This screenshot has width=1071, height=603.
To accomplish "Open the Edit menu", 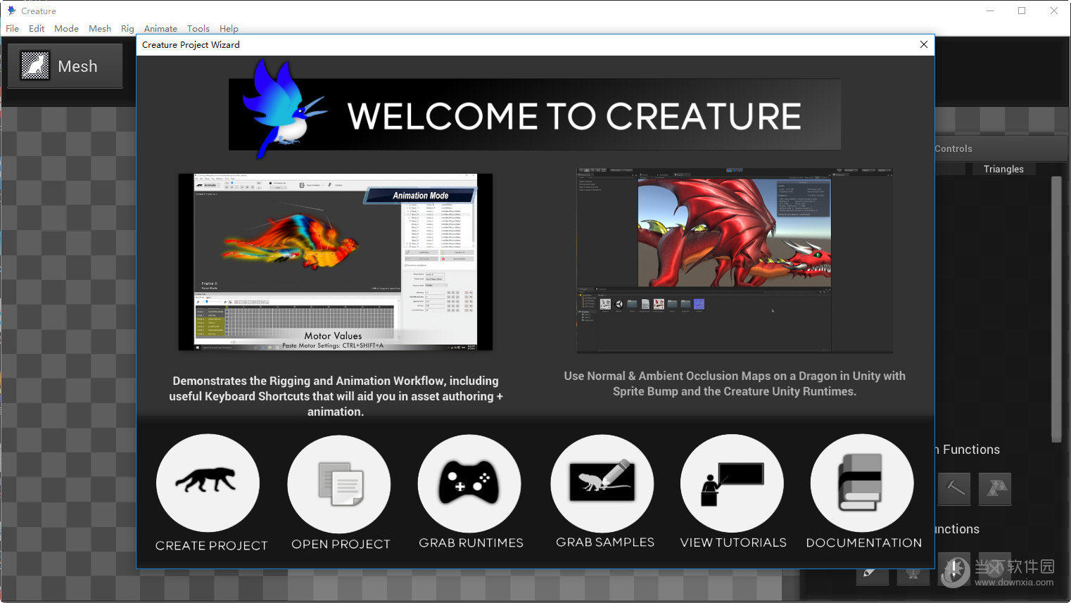I will point(37,28).
